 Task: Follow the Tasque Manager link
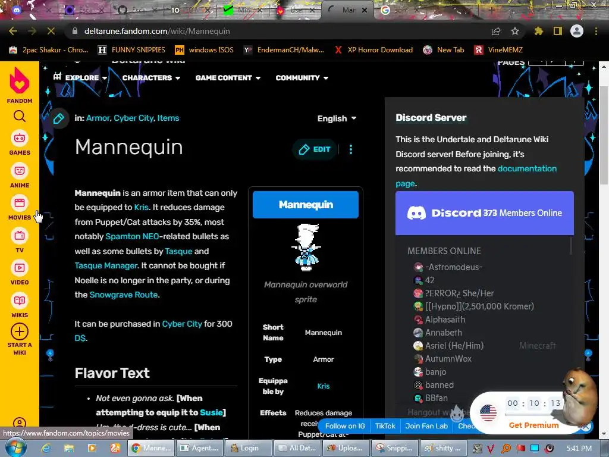106,265
